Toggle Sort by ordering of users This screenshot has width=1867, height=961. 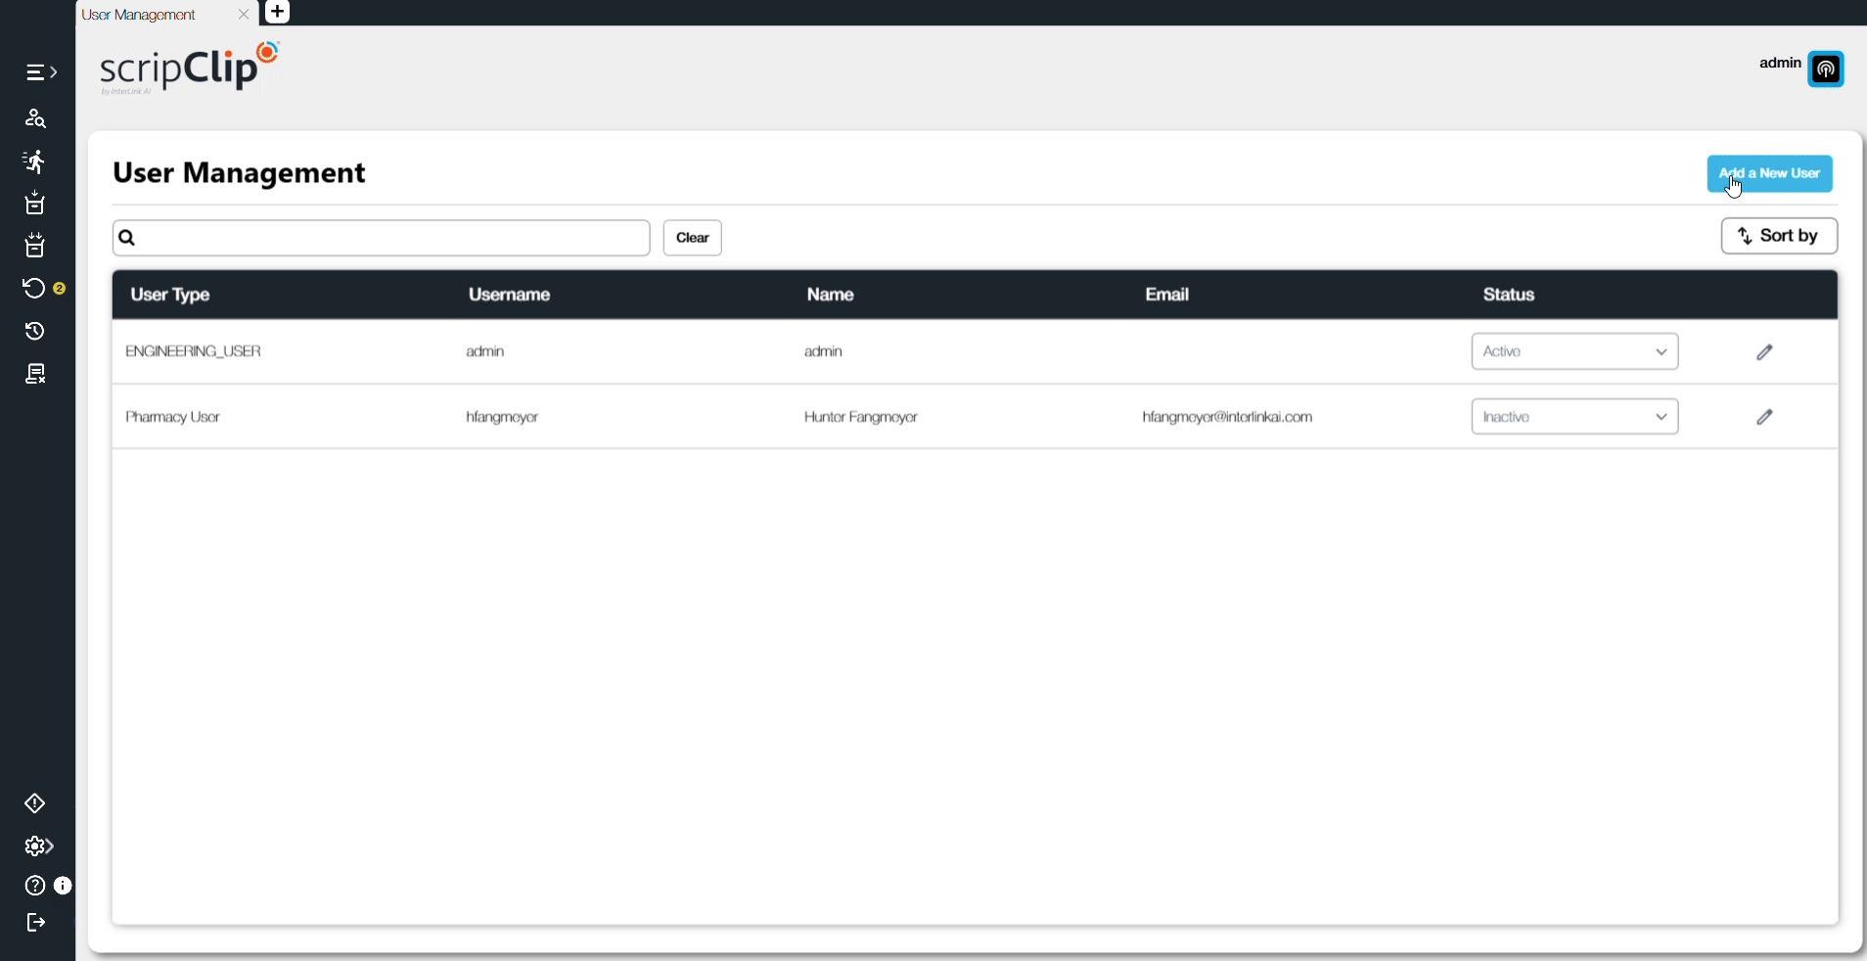click(1779, 236)
